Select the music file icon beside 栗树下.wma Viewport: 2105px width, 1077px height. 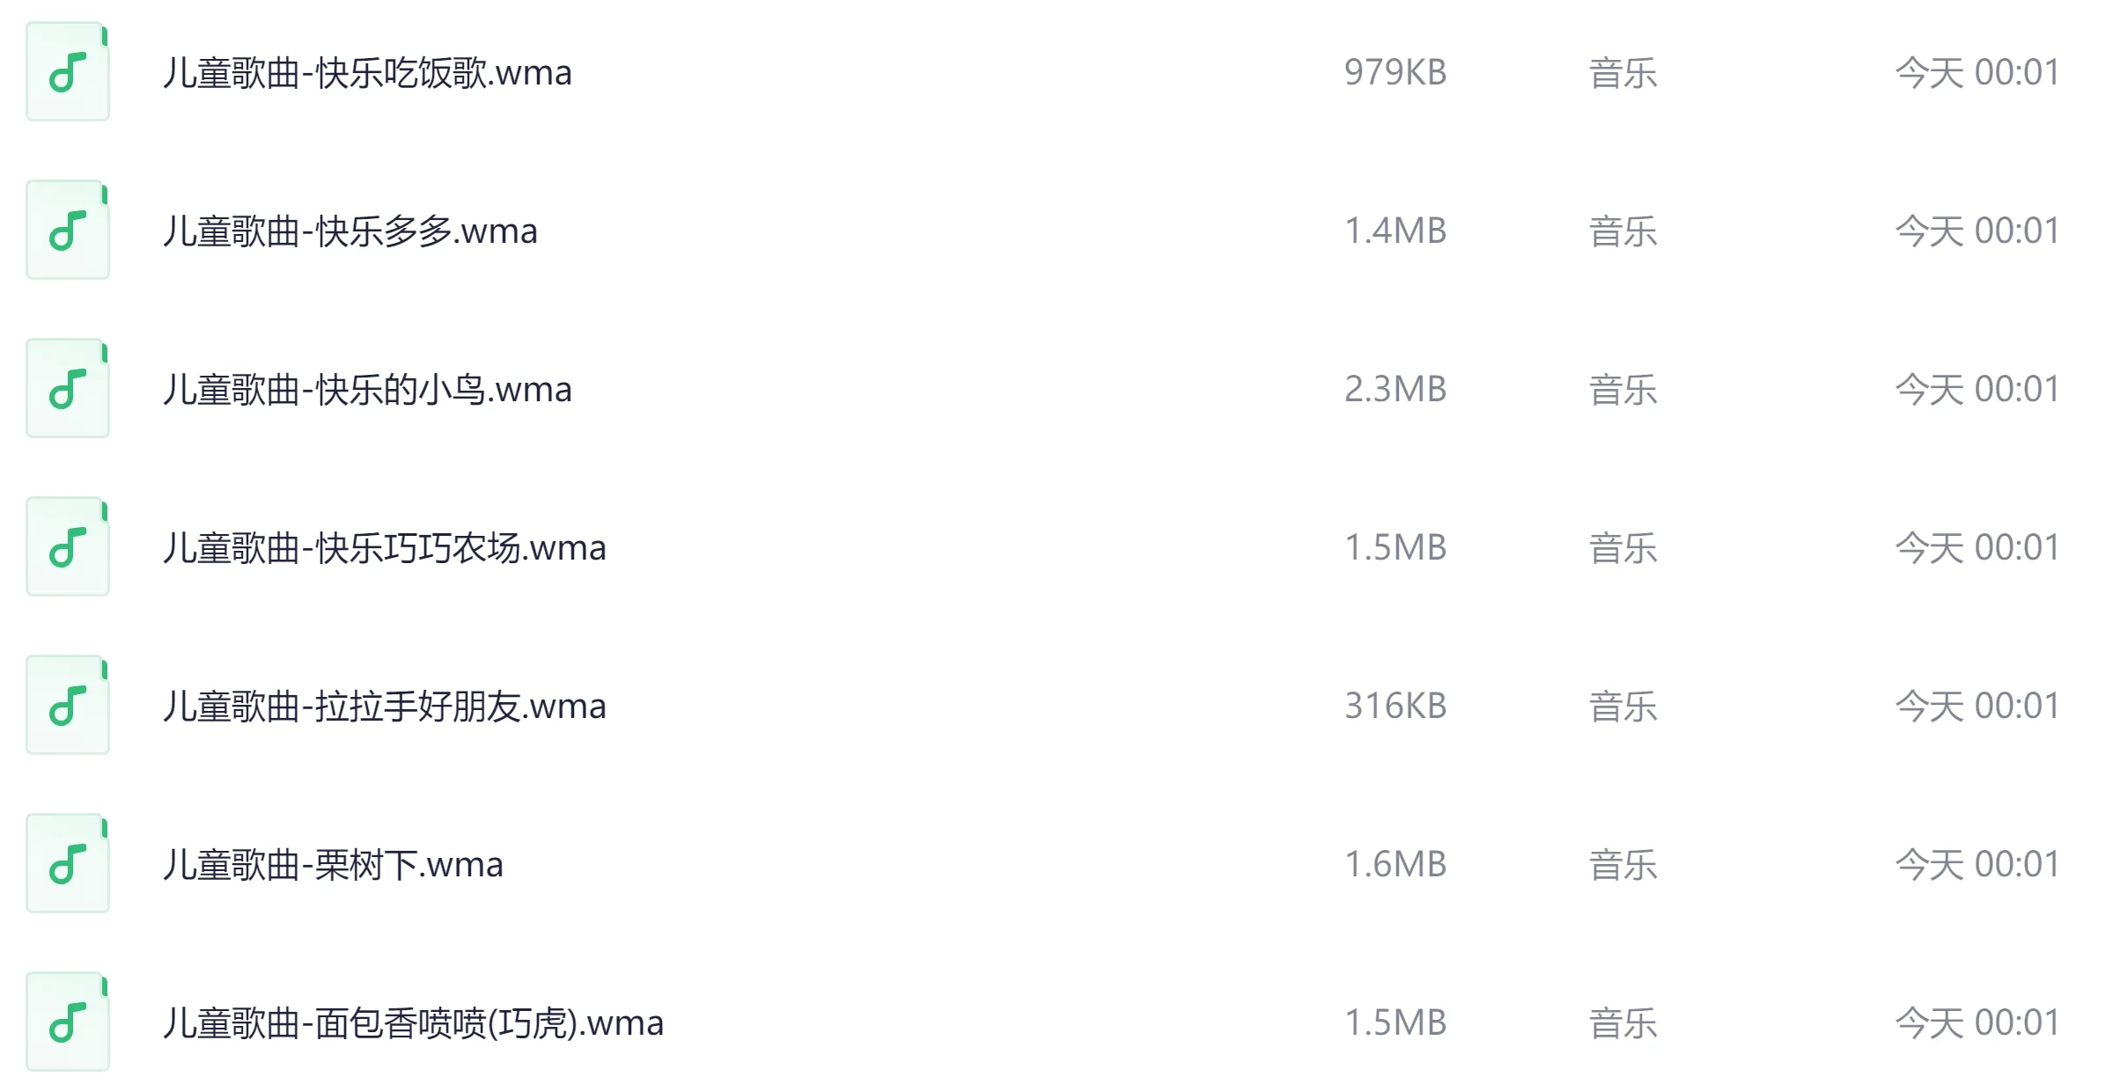coord(68,864)
